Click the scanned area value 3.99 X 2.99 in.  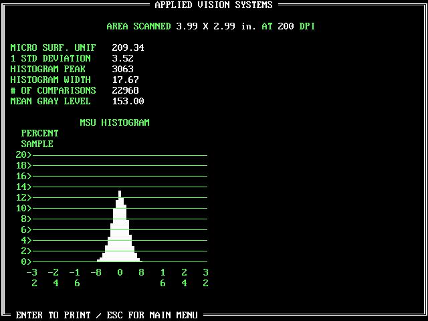point(216,26)
